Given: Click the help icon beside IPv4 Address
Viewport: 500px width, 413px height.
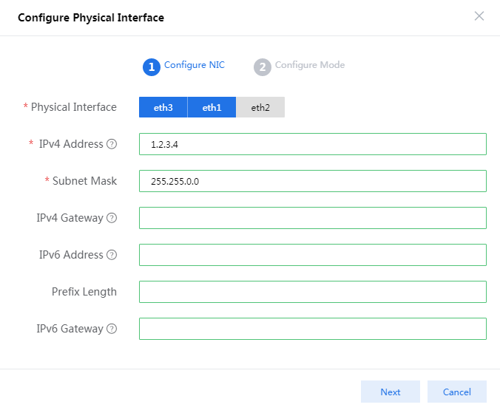Looking at the screenshot, I should point(112,144).
